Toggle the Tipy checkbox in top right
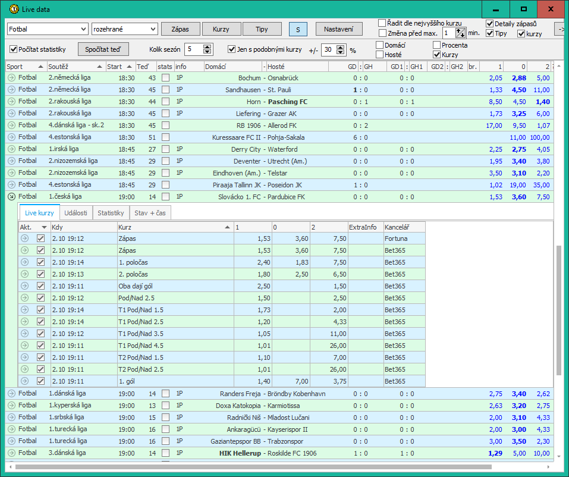Viewport: 569px width, 477px height. point(489,33)
